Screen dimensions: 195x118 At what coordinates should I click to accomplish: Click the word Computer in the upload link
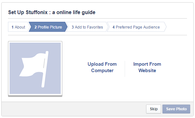tap(102, 71)
